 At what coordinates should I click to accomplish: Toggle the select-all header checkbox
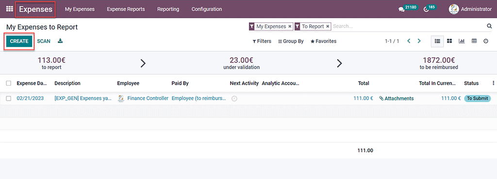[x=9, y=83]
